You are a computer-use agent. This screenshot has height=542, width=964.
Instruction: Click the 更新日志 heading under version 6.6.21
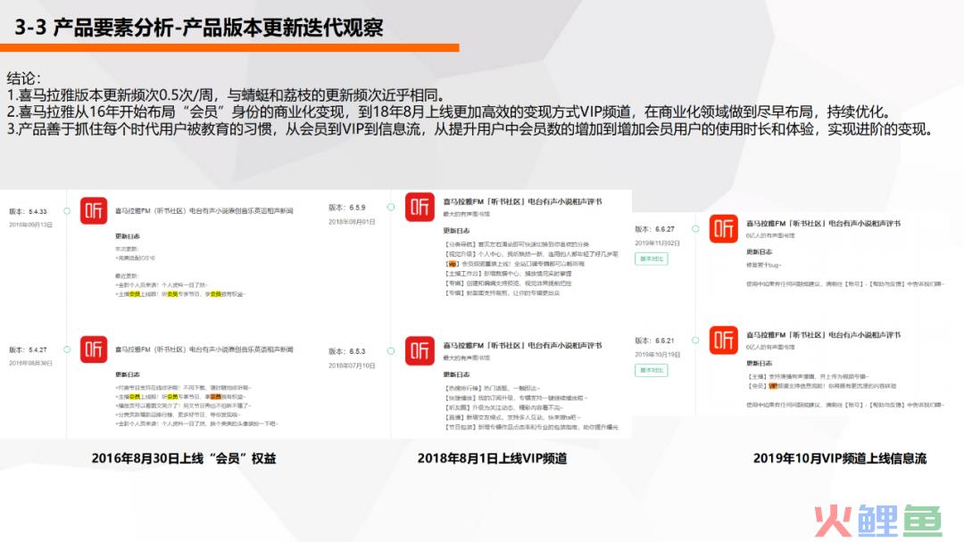(760, 364)
